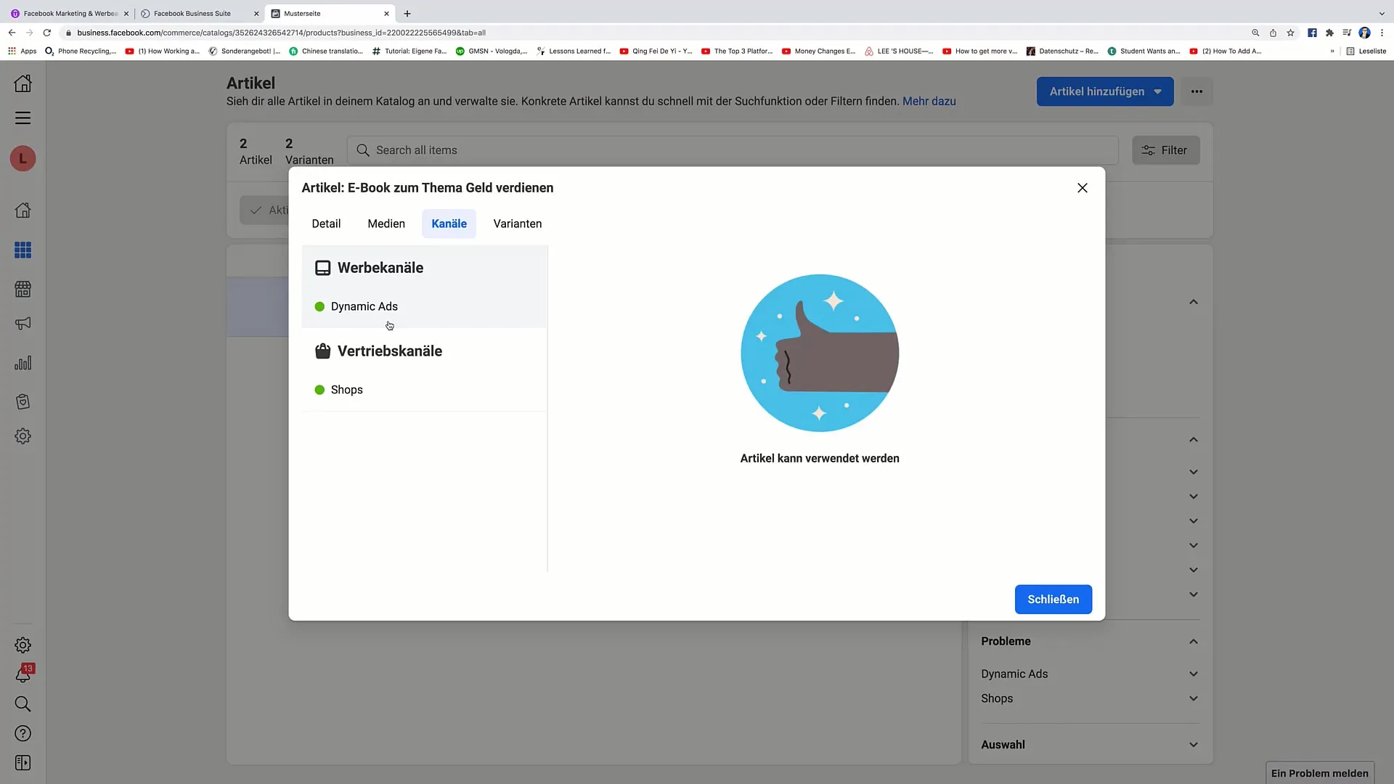Click the search/magnifier icon in sidebar

(x=23, y=703)
